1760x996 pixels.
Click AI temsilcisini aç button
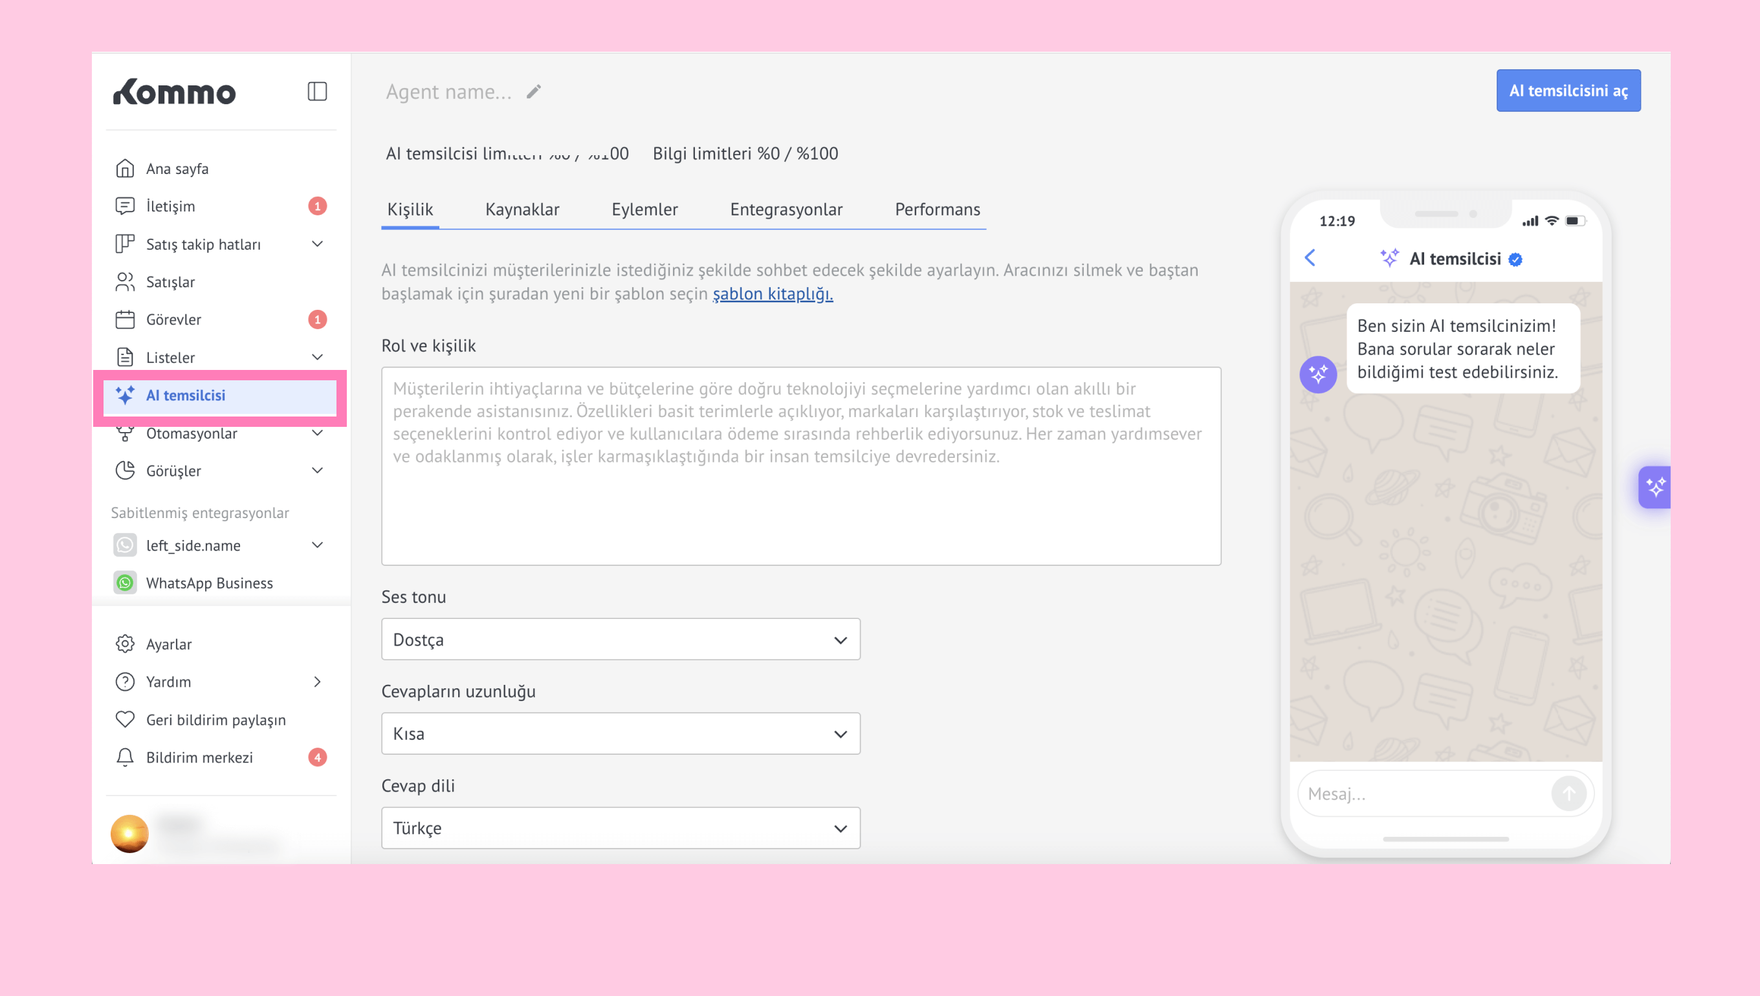pos(1568,91)
